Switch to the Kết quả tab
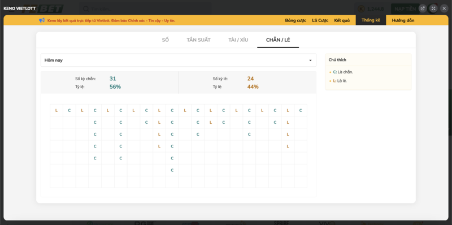The image size is (452, 225). tap(342, 20)
